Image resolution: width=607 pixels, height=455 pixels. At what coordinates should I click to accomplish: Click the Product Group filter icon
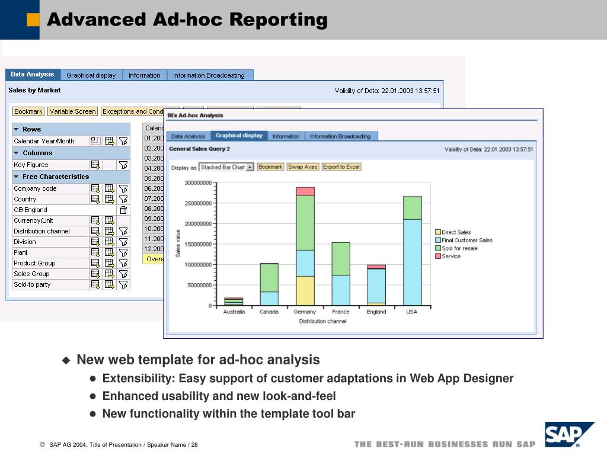(x=123, y=262)
